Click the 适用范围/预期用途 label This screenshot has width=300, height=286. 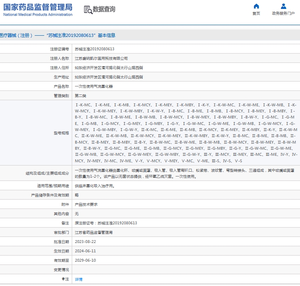53,186
